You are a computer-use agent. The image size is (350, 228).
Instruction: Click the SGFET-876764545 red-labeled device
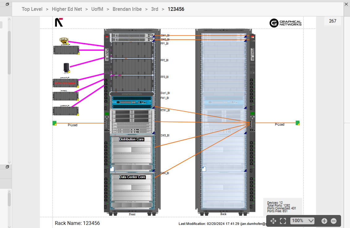[65, 83]
